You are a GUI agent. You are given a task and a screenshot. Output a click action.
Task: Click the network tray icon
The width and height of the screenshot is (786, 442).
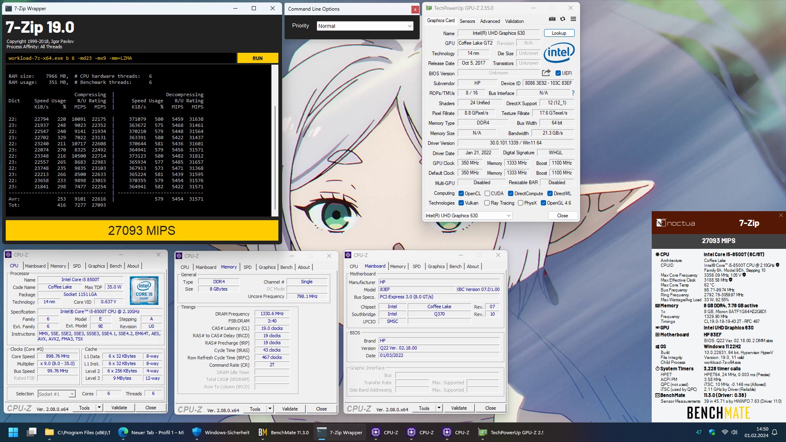pyautogui.click(x=725, y=432)
